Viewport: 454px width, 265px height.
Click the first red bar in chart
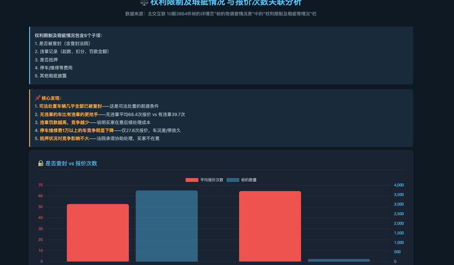click(x=98, y=233)
